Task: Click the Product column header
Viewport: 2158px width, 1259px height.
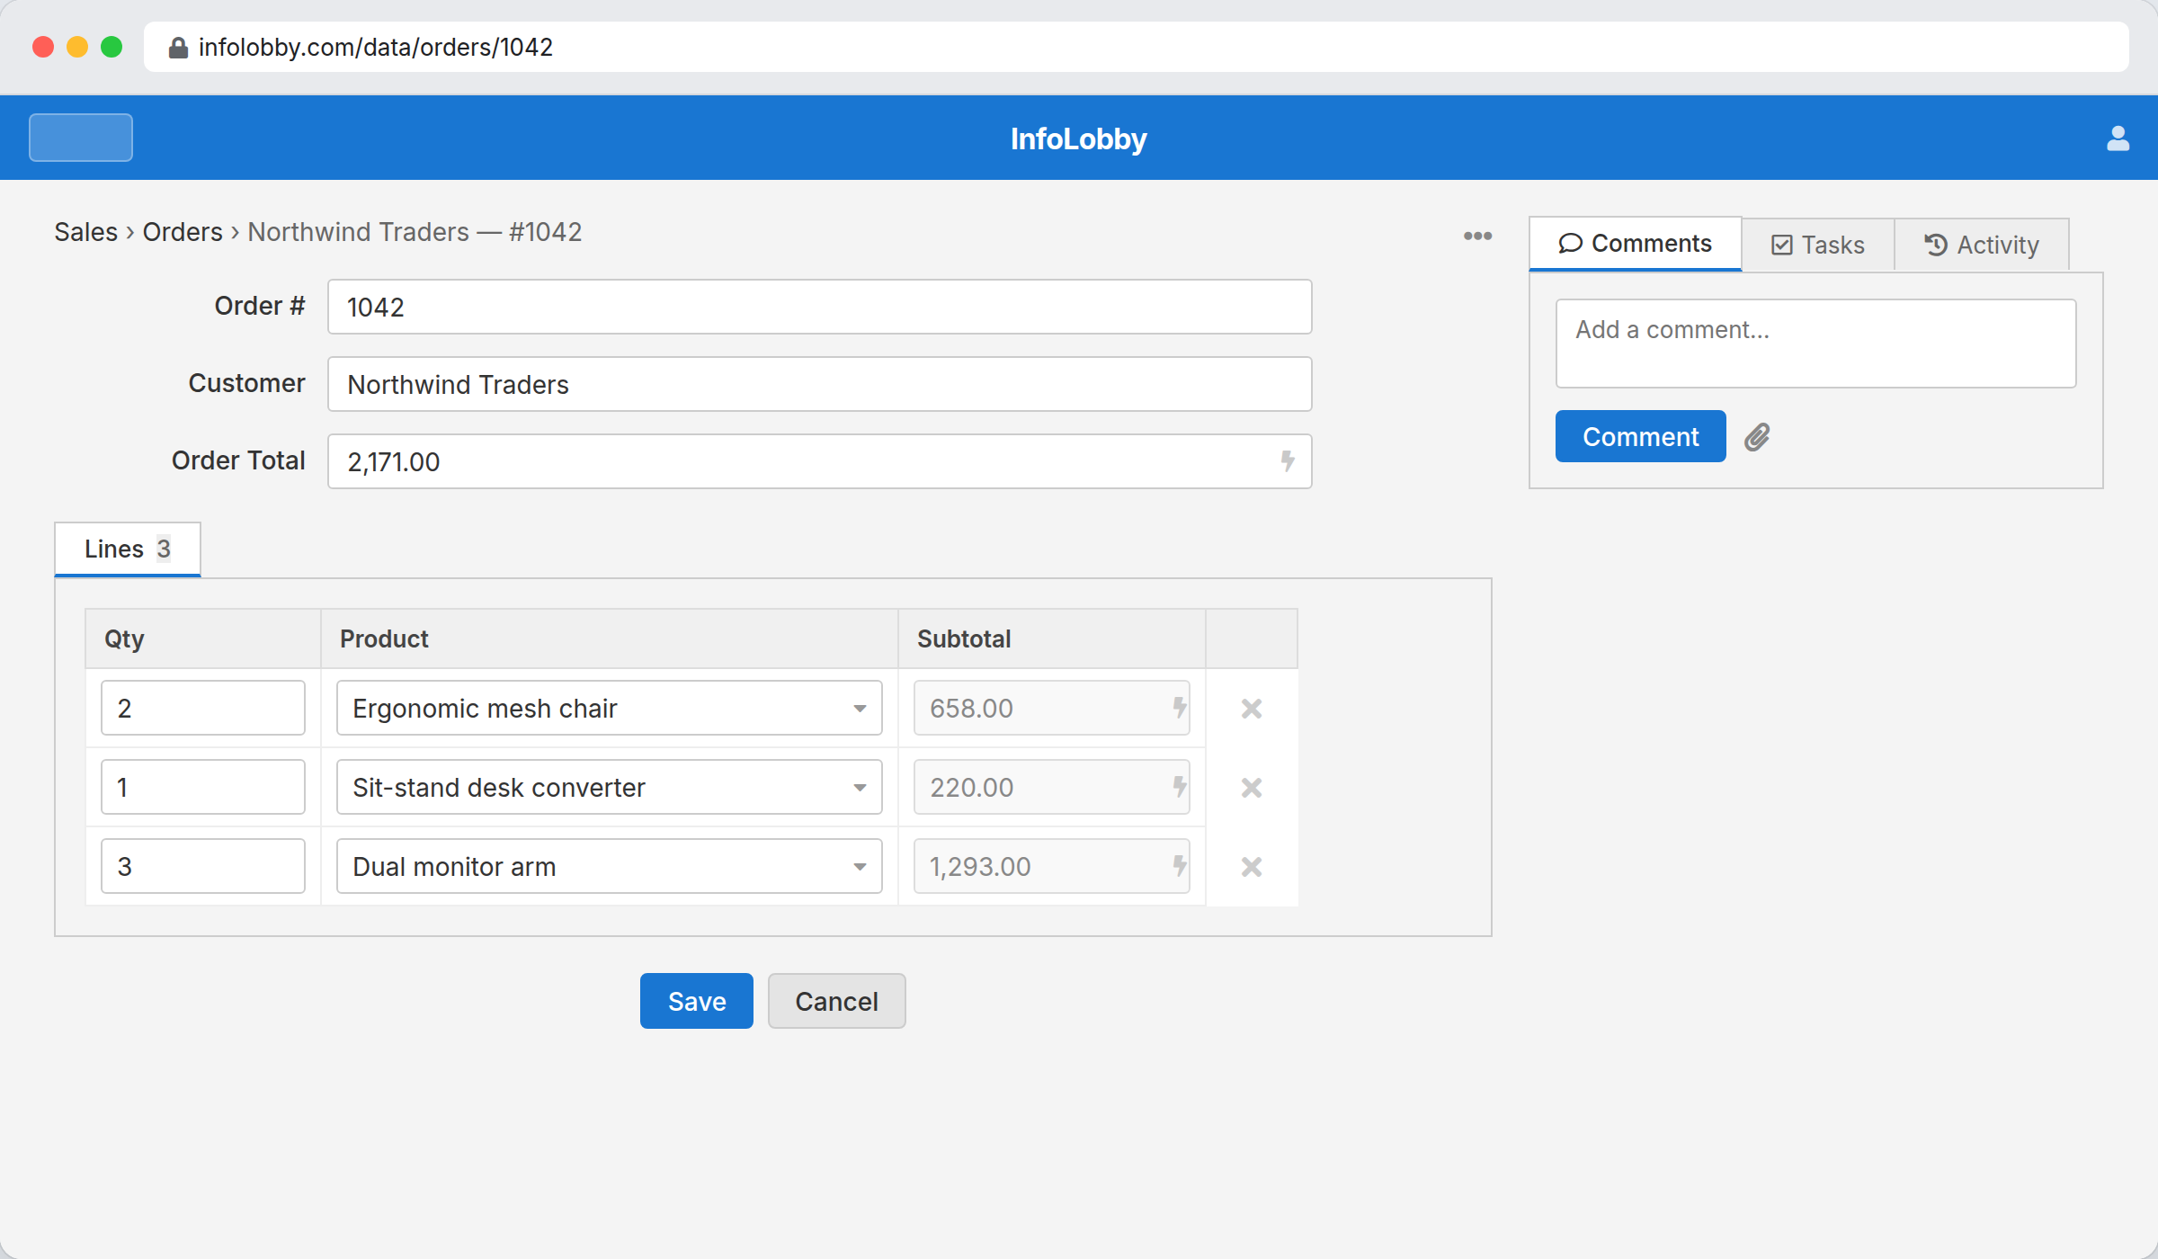Action: pyautogui.click(x=609, y=638)
